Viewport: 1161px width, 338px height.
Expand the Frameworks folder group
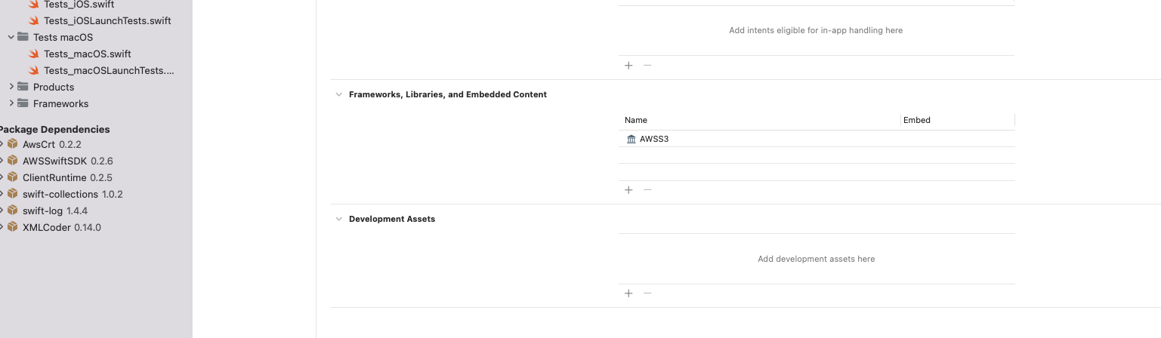pos(11,103)
